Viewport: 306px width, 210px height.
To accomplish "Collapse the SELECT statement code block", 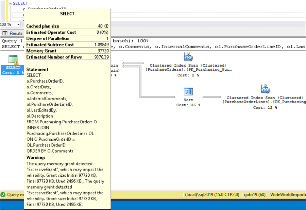I will coord(10,3).
